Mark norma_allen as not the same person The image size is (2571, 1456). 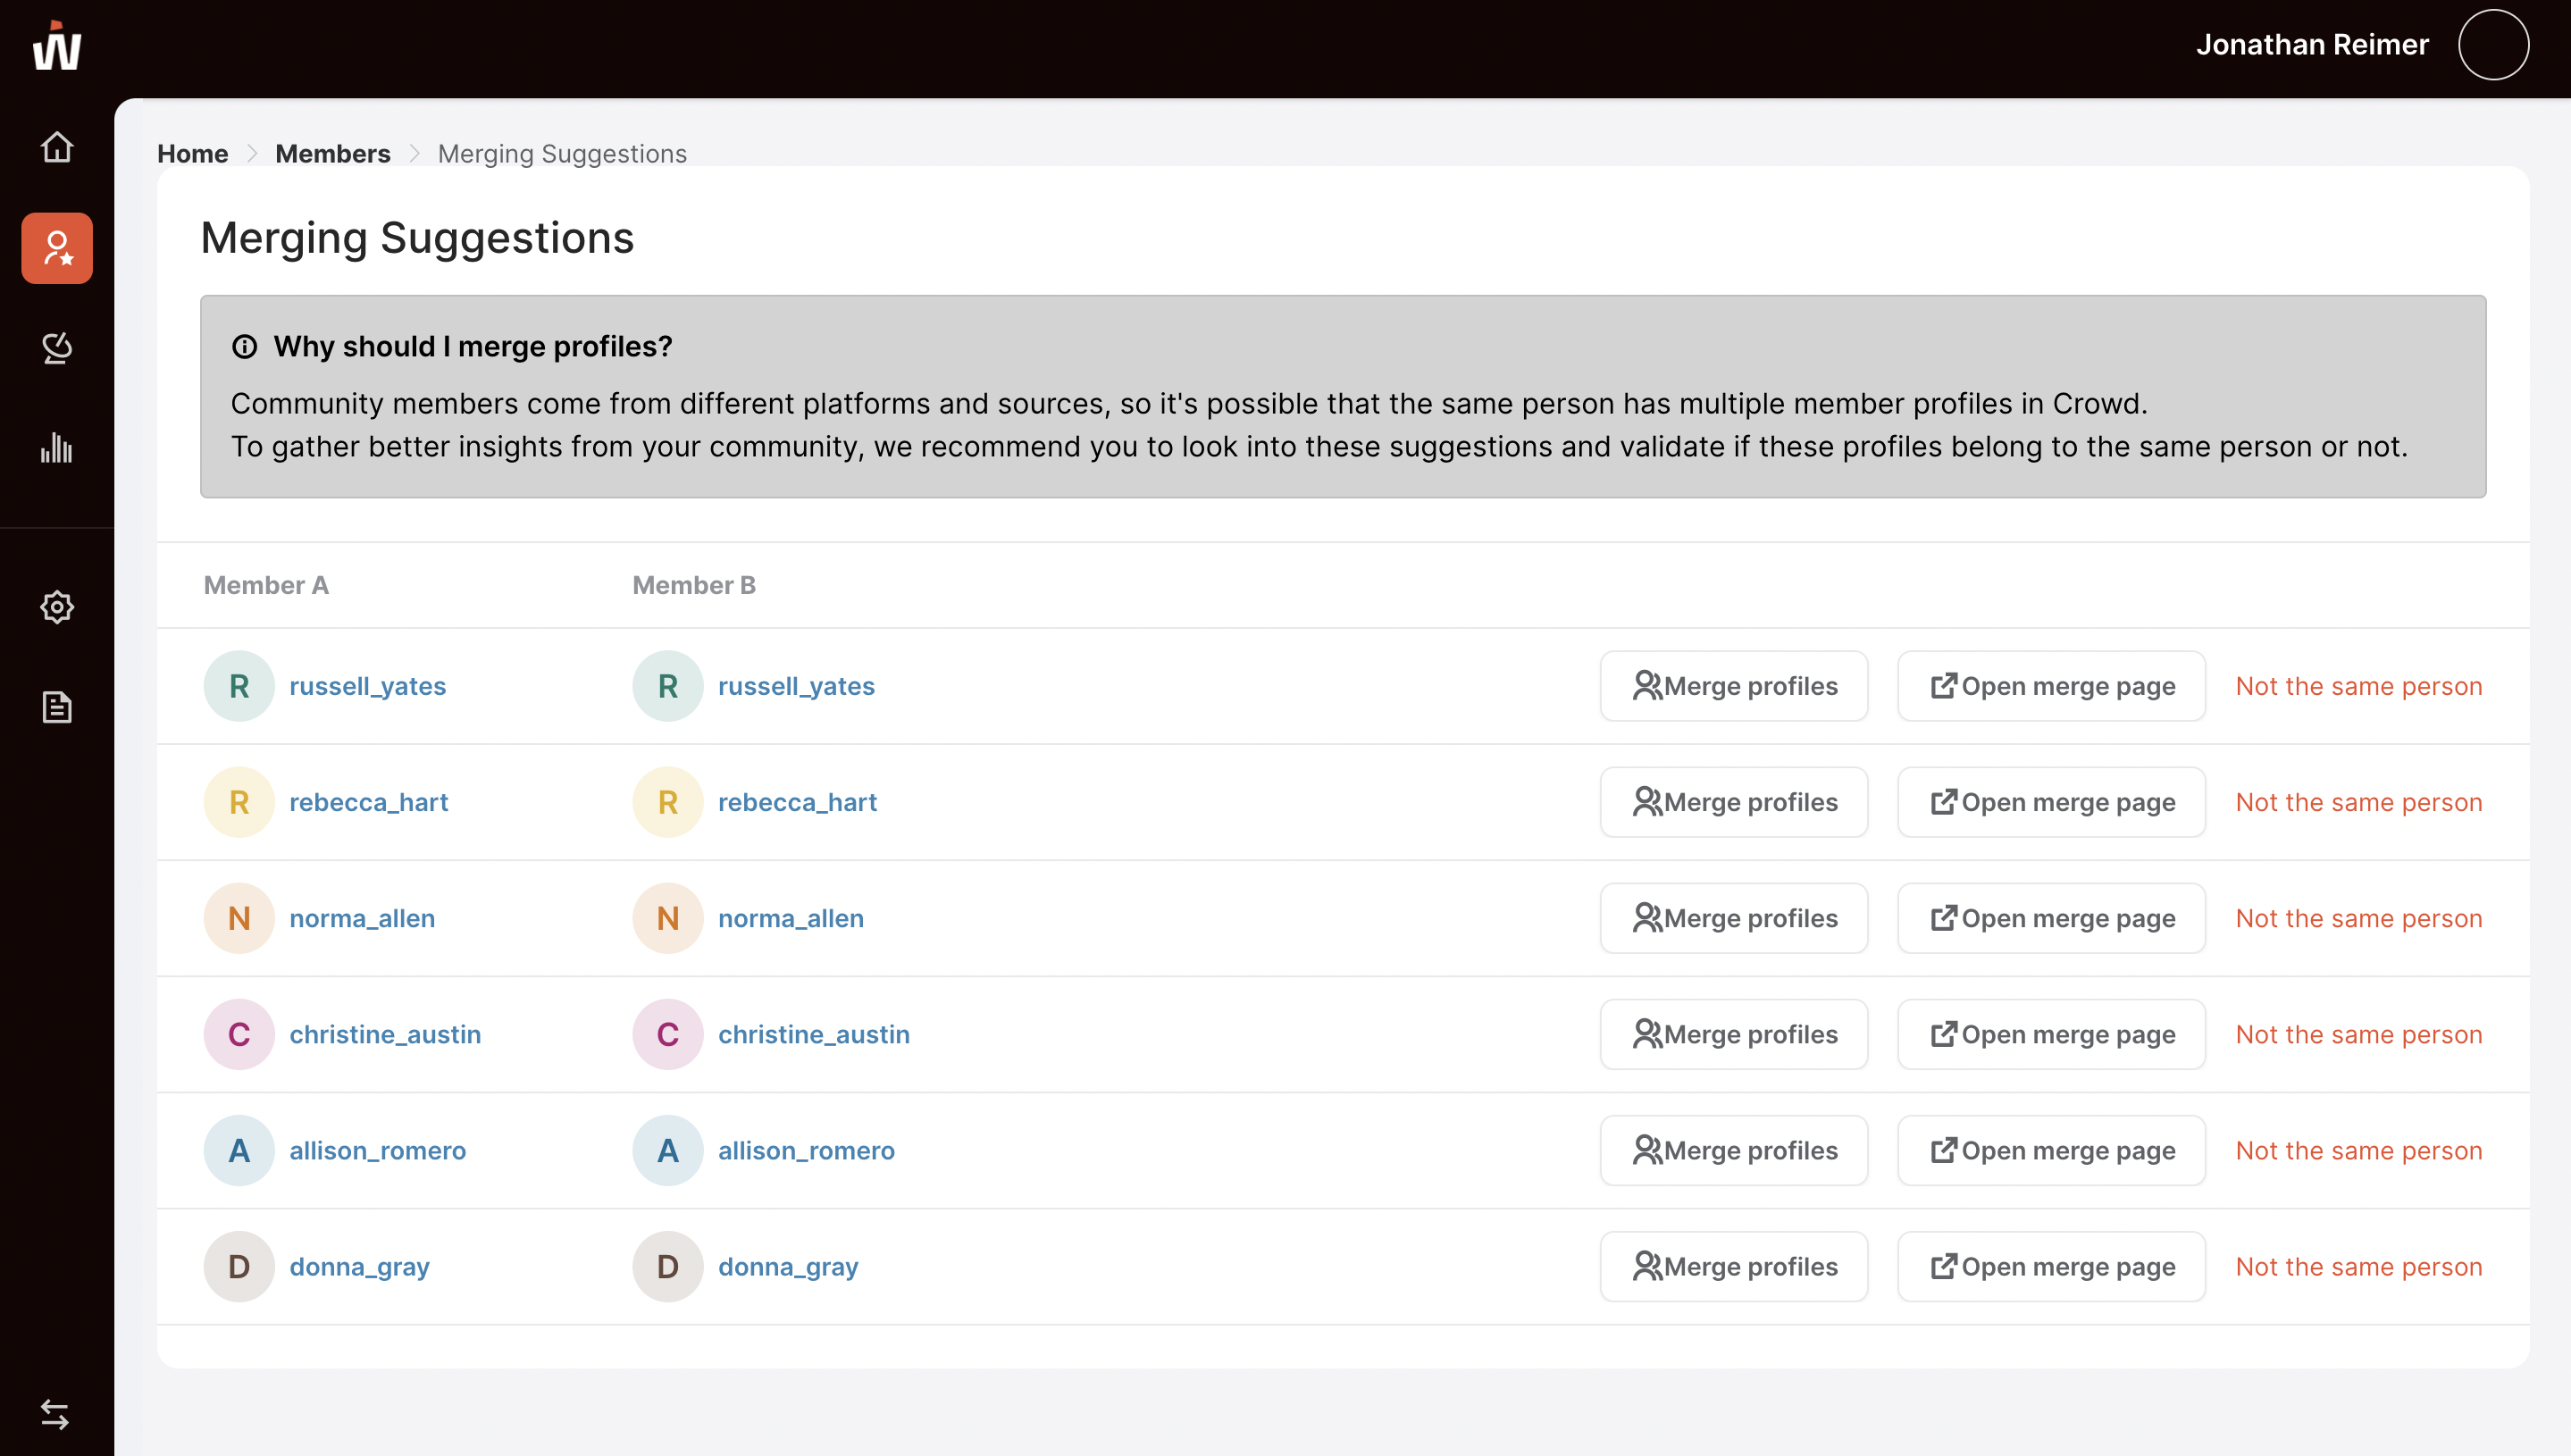2358,918
